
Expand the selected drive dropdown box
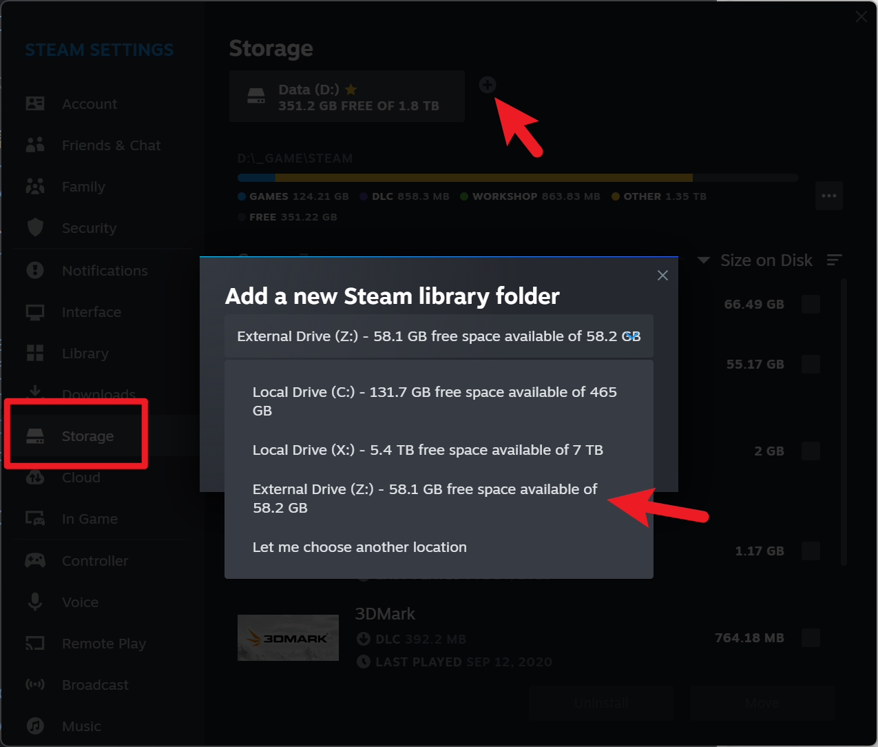point(439,336)
